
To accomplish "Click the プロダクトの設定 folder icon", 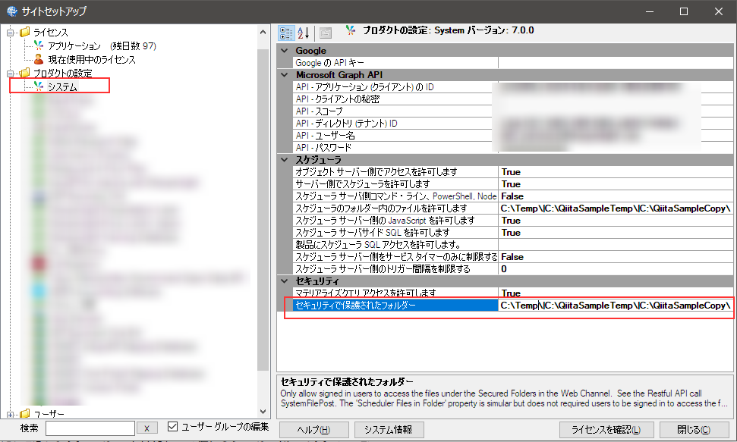I will pos(24,73).
